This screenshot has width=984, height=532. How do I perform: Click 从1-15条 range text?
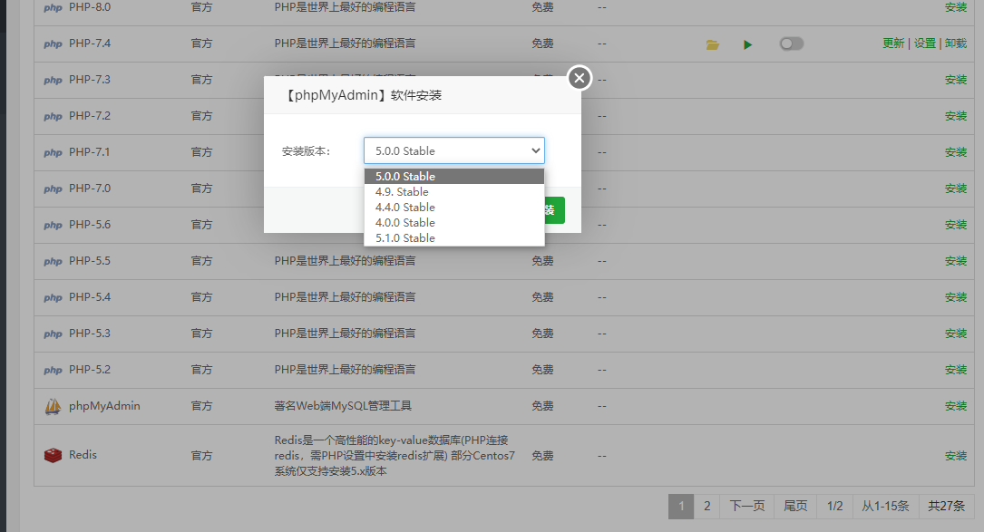point(885,507)
